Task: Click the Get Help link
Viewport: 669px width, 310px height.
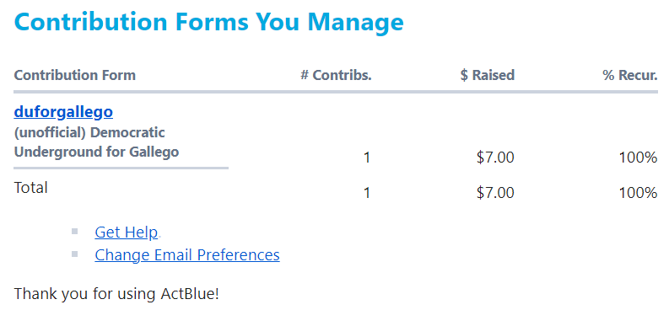Action: pyautogui.click(x=127, y=232)
